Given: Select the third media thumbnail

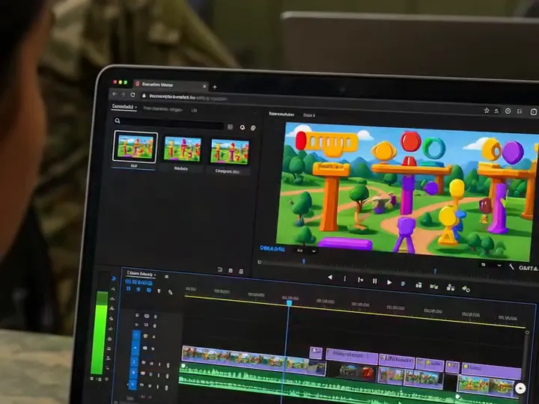Looking at the screenshot, I should coord(230,151).
